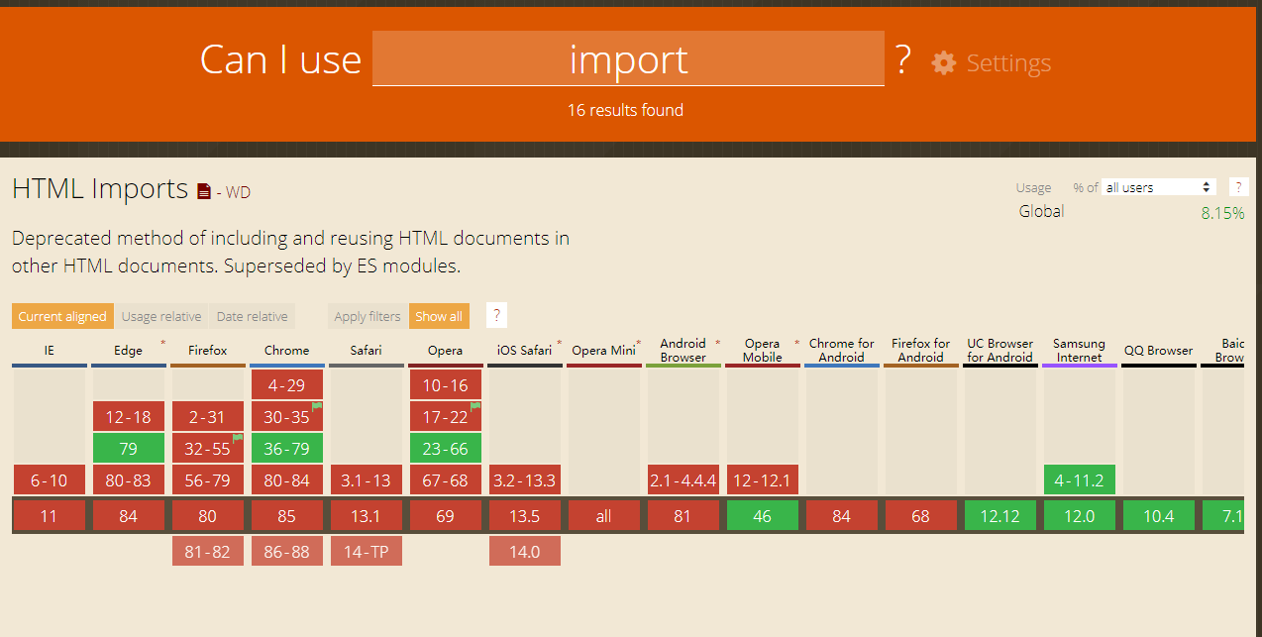Click the asterisk note next to Edge
Screen dimensions: 1262x637
point(162,344)
